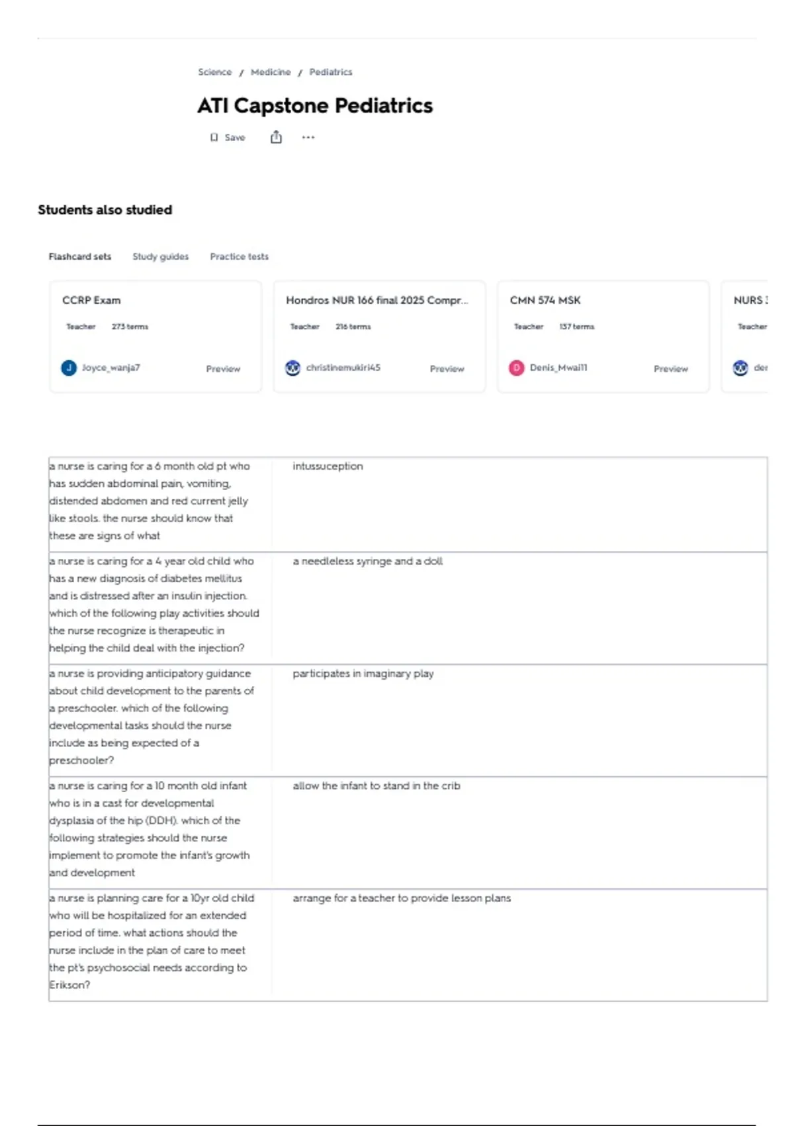Open the three-dots more options menu

click(308, 137)
